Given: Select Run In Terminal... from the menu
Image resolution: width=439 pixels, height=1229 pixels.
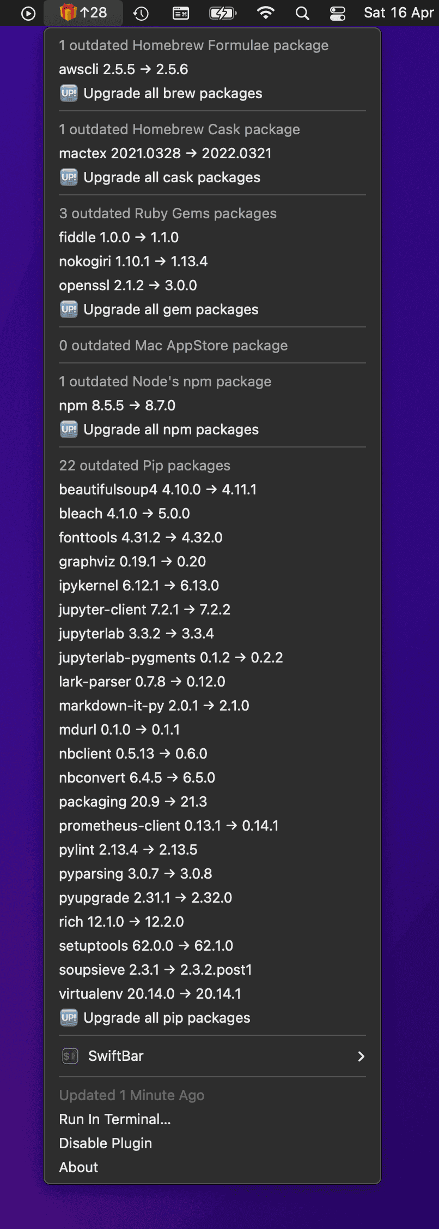Looking at the screenshot, I should tap(114, 1119).
